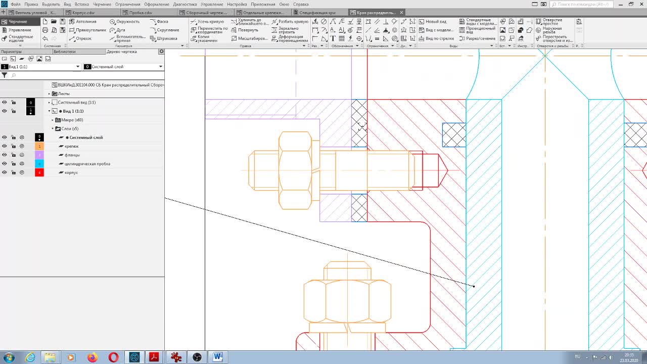Click Вид с модели button
Screen dimensions: 647x364
[436, 30]
